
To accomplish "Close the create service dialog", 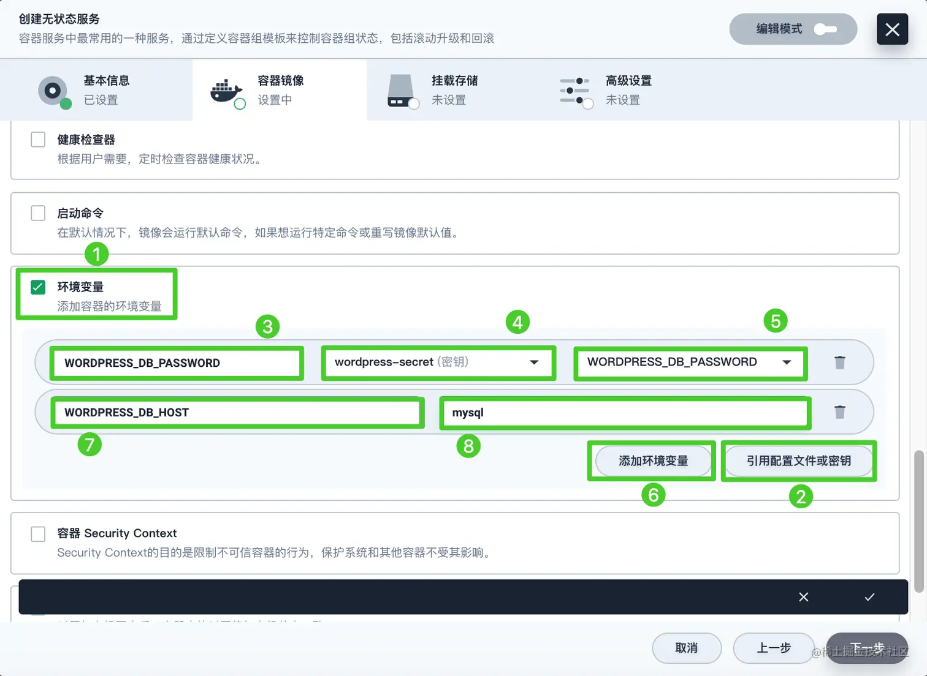I will pyautogui.click(x=892, y=29).
